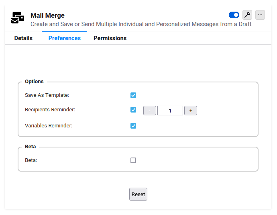Click the Save As Template label
Screen dimensions: 277x215
coord(47,95)
